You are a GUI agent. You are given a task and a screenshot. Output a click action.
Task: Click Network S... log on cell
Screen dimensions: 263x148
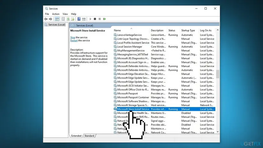(206, 105)
